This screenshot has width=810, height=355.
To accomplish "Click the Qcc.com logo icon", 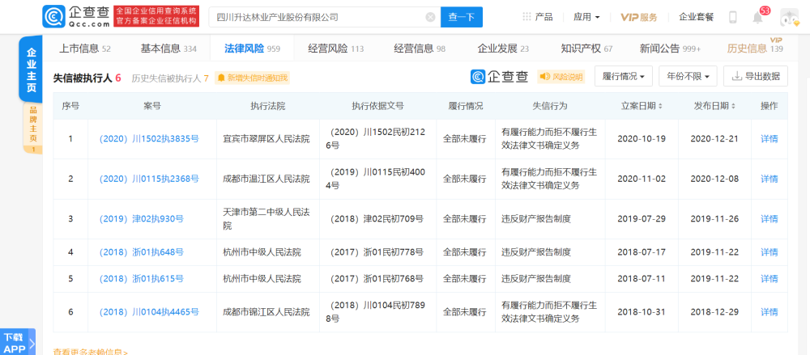I will pyautogui.click(x=53, y=16).
